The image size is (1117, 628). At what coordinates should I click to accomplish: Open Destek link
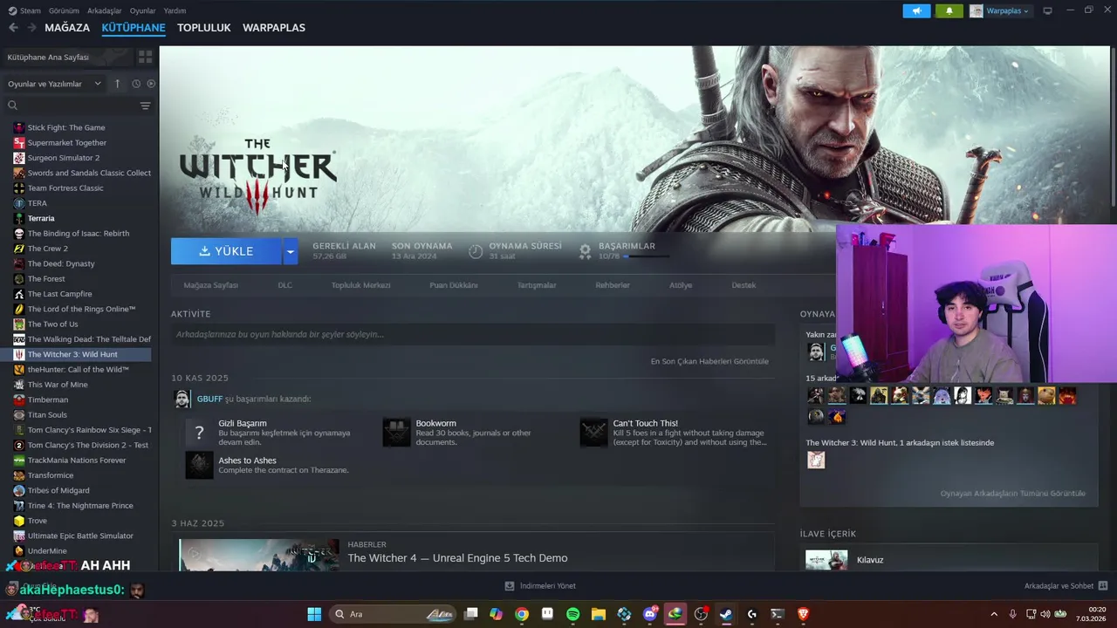point(744,285)
